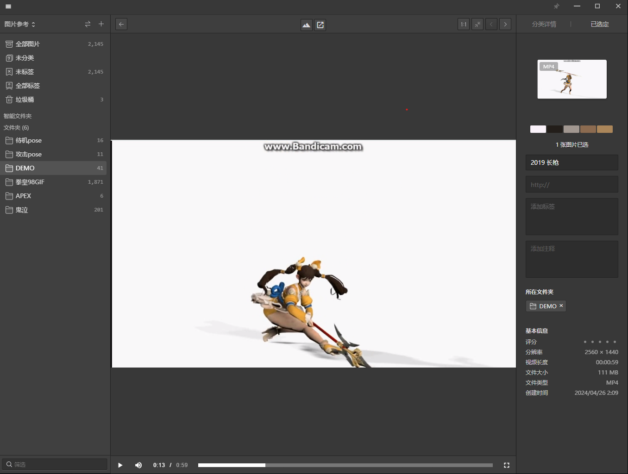This screenshot has height=474, width=628.
Task: Click the 筛选 filter search field
Action: [x=55, y=464]
